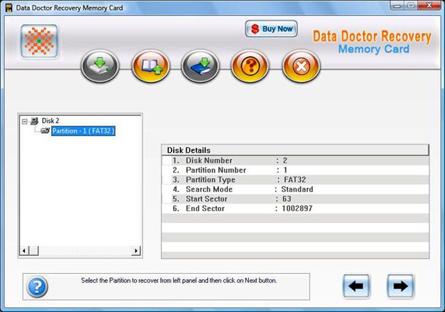The width and height of the screenshot is (445, 312).
Task: Select the Start Sector row
Action: 295,199
